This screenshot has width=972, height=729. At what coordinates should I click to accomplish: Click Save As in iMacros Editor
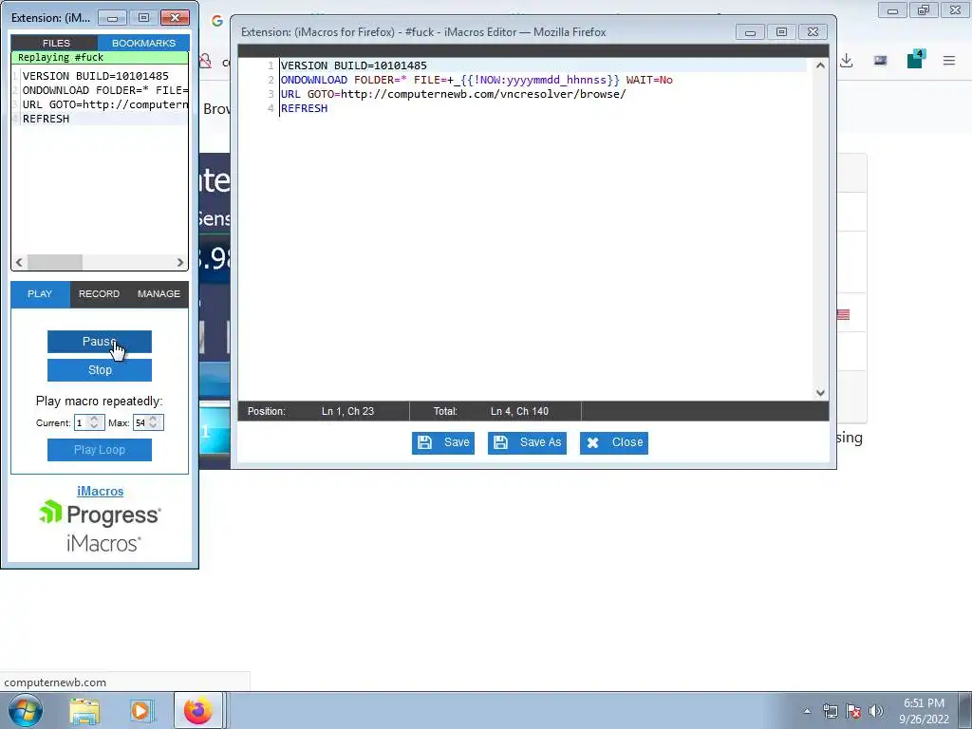click(527, 442)
